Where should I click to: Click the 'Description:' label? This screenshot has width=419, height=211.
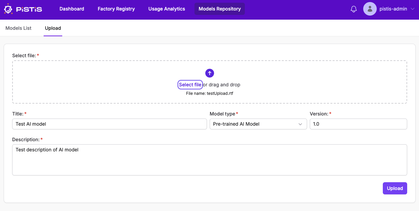coord(26,140)
